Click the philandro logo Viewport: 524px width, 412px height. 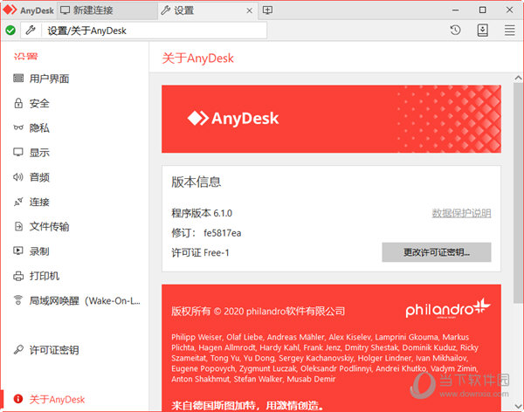click(x=448, y=308)
